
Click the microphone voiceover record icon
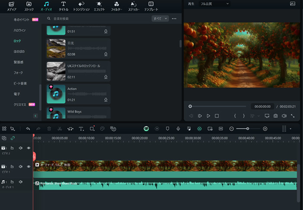click(178, 129)
